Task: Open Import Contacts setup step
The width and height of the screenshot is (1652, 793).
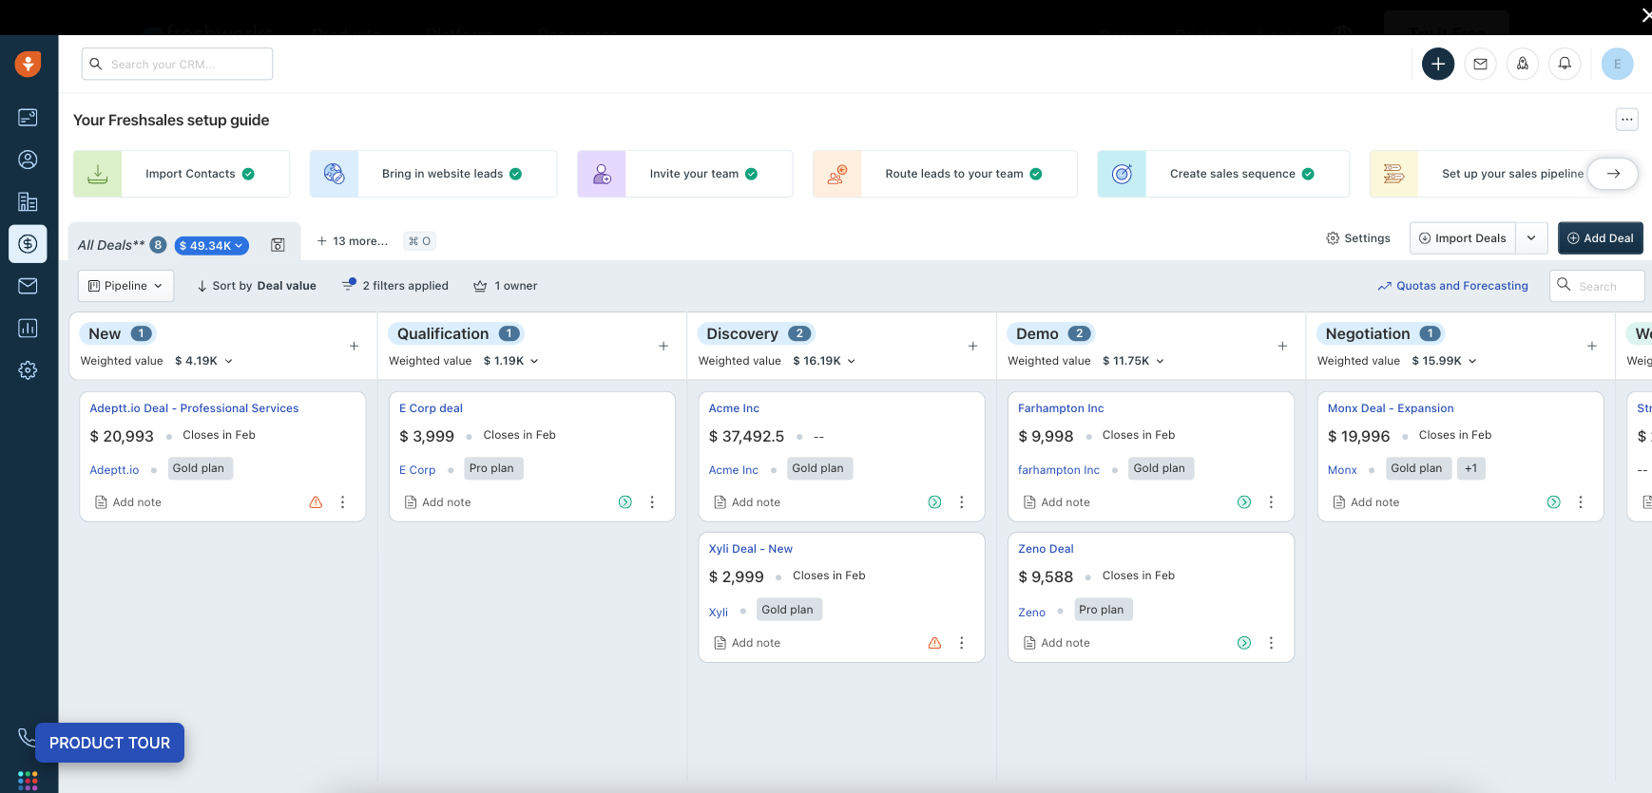Action: click(x=182, y=174)
